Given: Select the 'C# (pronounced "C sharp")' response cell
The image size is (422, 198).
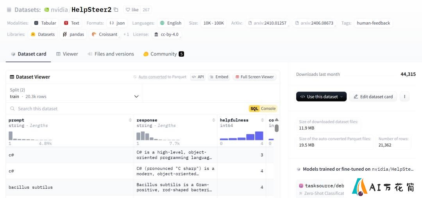Looking at the screenshot, I should pos(175,171).
